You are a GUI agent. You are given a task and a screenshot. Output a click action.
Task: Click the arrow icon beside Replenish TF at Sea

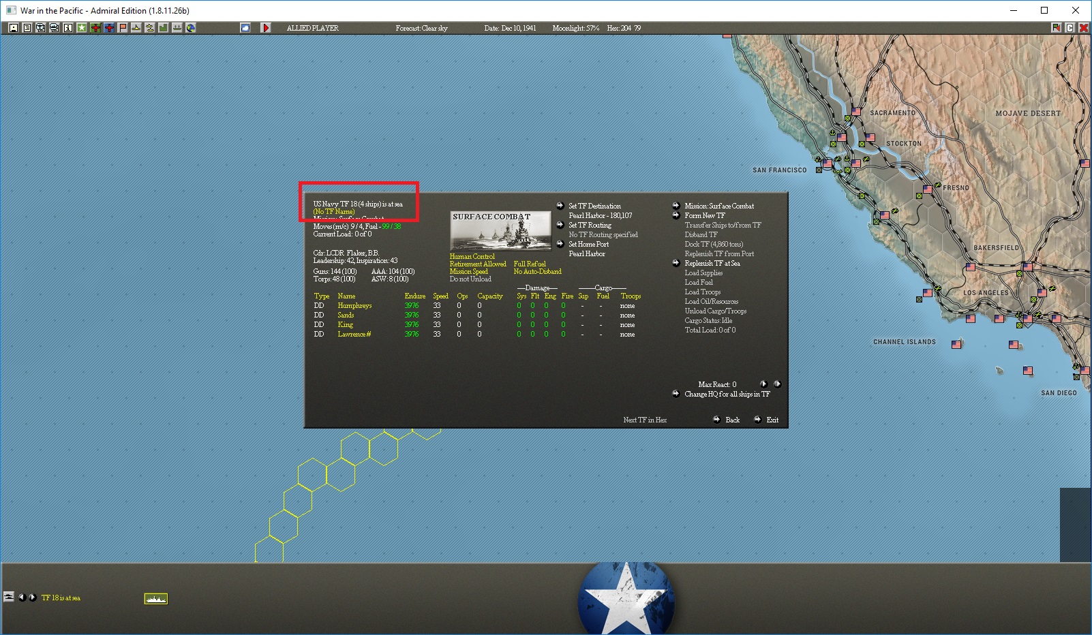[x=676, y=263]
